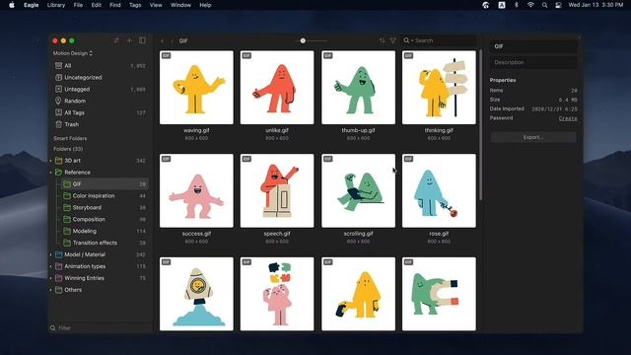Viewport: 631px width, 355px height.
Task: Open the Tags menu
Action: coord(135,5)
